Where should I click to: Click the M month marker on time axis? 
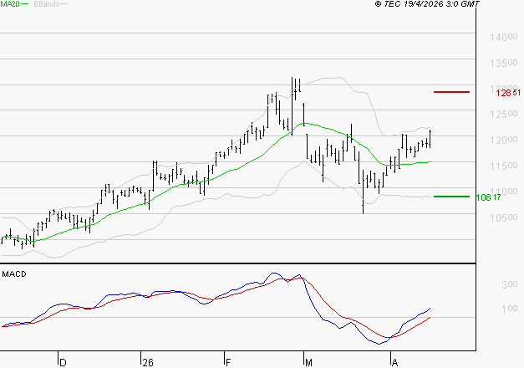(x=308, y=362)
